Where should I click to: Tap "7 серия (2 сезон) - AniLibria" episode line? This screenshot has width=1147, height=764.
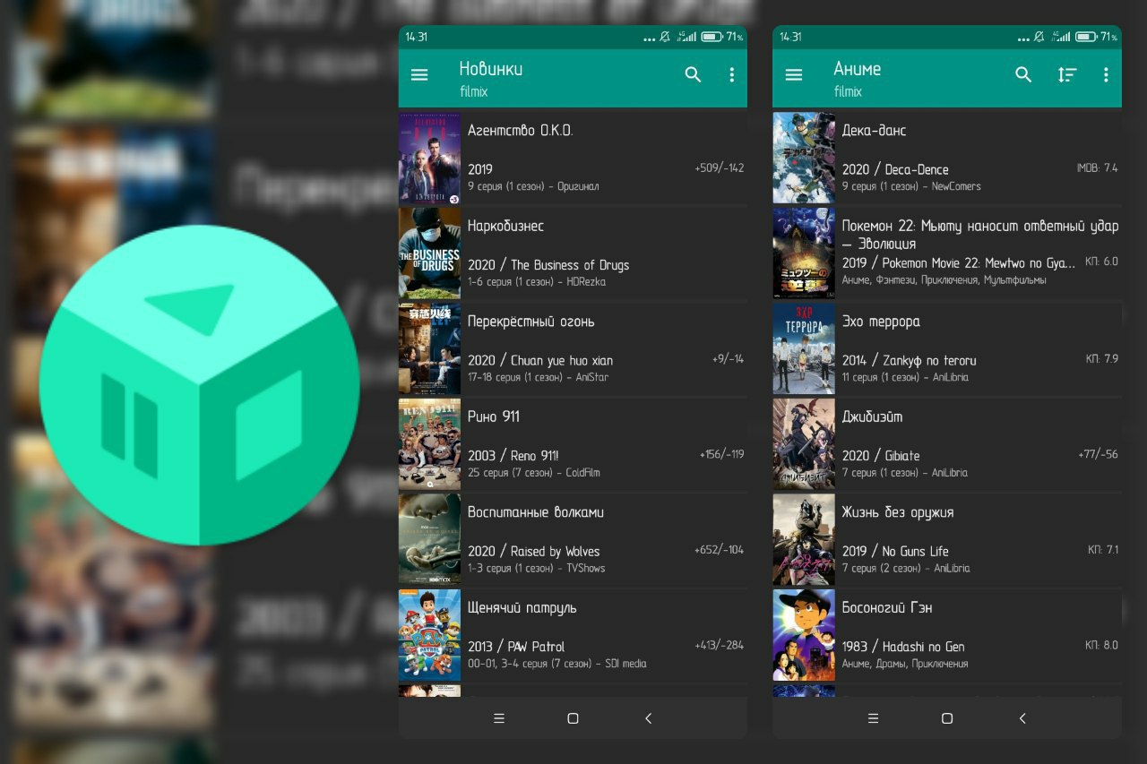click(906, 568)
